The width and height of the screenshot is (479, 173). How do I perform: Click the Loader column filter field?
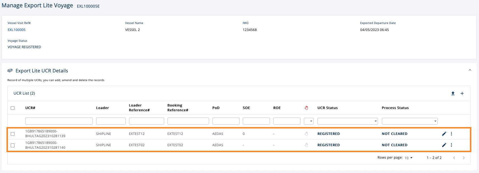click(x=111, y=121)
